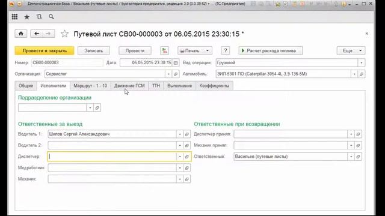The image size is (385, 216).
Task: Navigate forward with right arrow
Action: point(49,34)
